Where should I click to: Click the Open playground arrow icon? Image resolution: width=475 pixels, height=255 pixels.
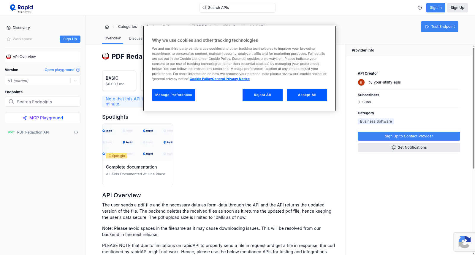[78, 70]
